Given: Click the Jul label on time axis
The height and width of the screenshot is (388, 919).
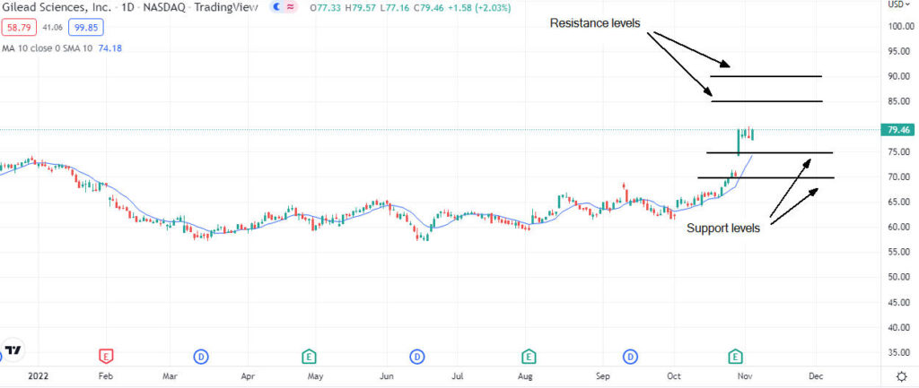Looking at the screenshot, I should click(x=459, y=375).
